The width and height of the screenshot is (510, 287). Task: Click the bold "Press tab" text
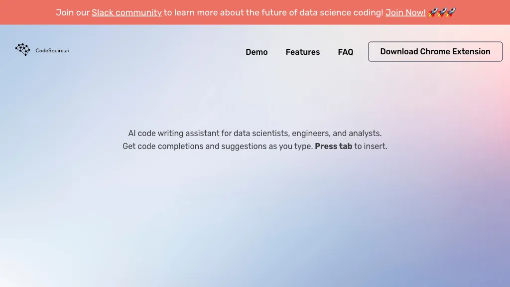(333, 146)
